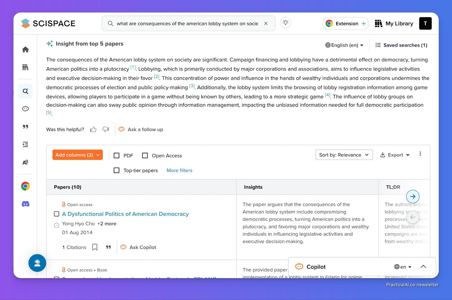Open the Add columns (2) dropdown
Image resolution: width=452 pixels, height=300 pixels.
point(78,155)
